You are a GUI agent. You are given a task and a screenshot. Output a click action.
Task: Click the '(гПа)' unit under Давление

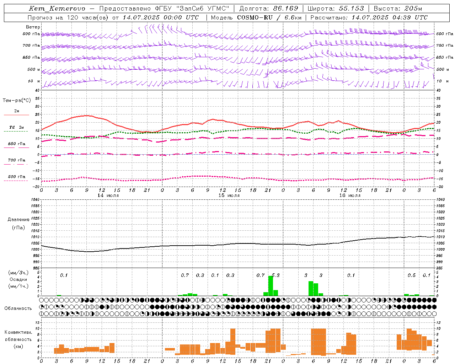[18, 227]
